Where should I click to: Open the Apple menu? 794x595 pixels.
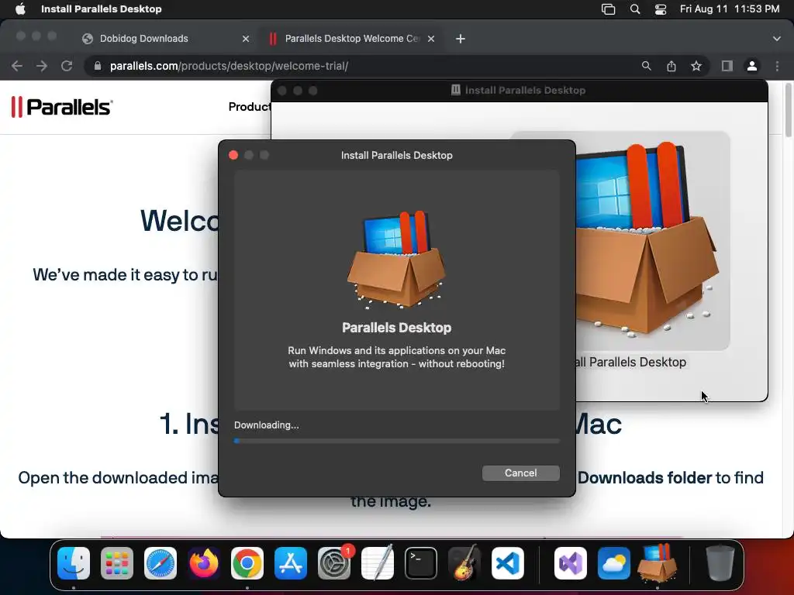20,9
